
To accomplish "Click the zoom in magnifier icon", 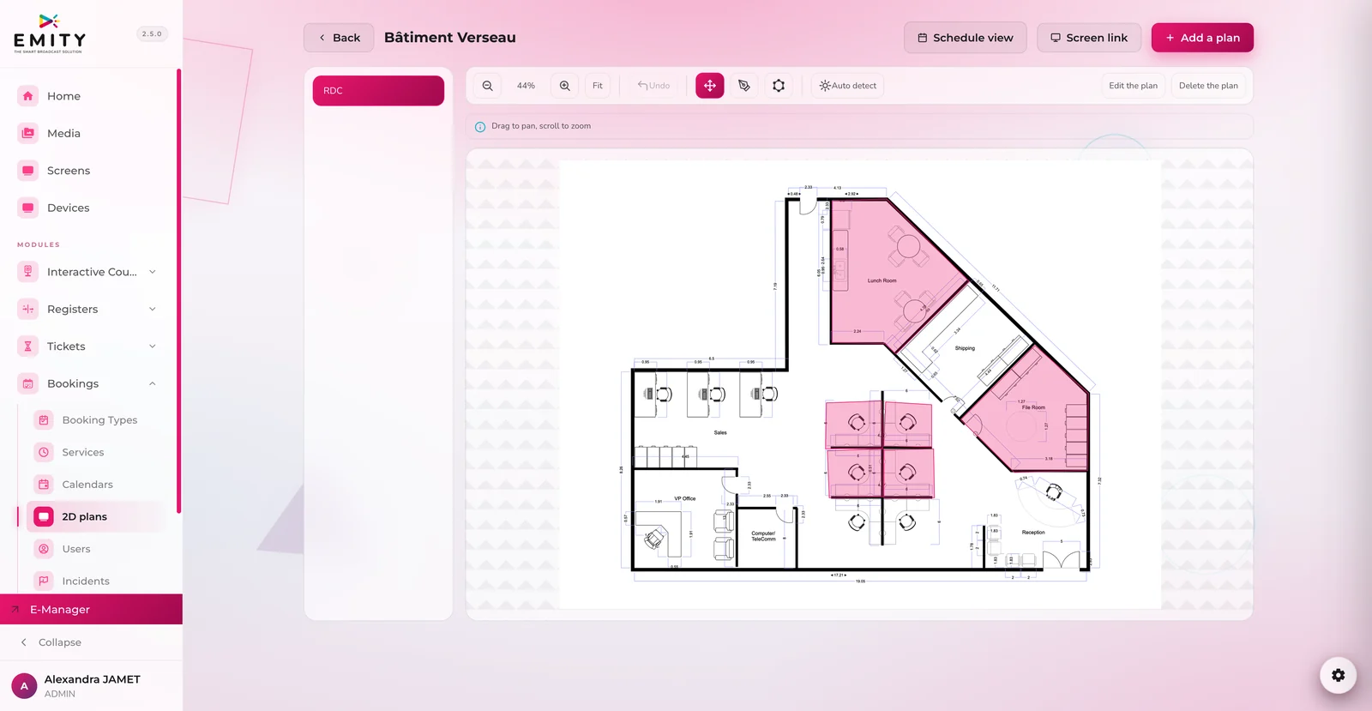I will (564, 86).
